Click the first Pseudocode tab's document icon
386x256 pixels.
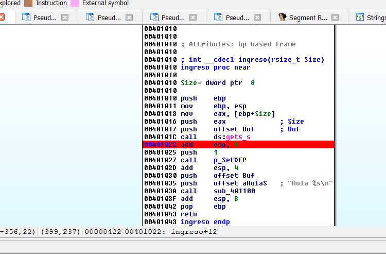coord(26,18)
